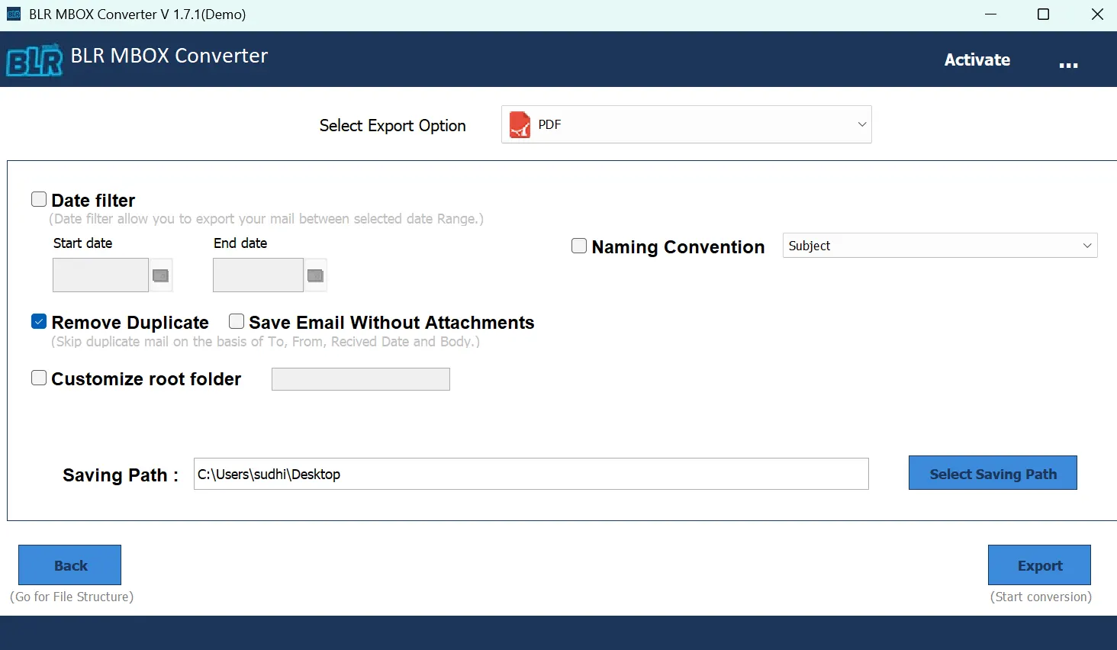Enable the Date filter checkbox
This screenshot has height=650, width=1117.
coord(39,200)
